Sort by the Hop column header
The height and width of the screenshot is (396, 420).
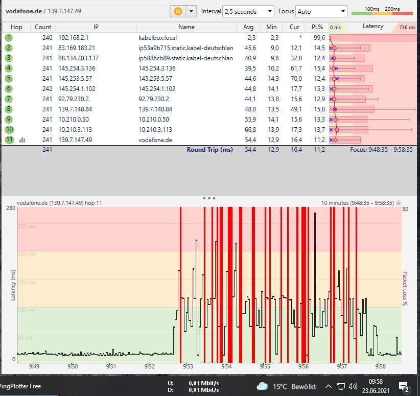tap(16, 27)
